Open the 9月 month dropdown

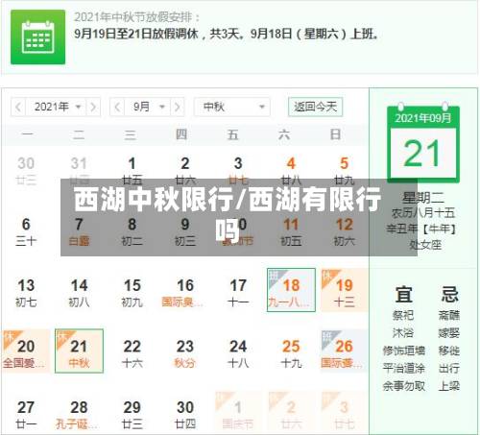tap(148, 107)
